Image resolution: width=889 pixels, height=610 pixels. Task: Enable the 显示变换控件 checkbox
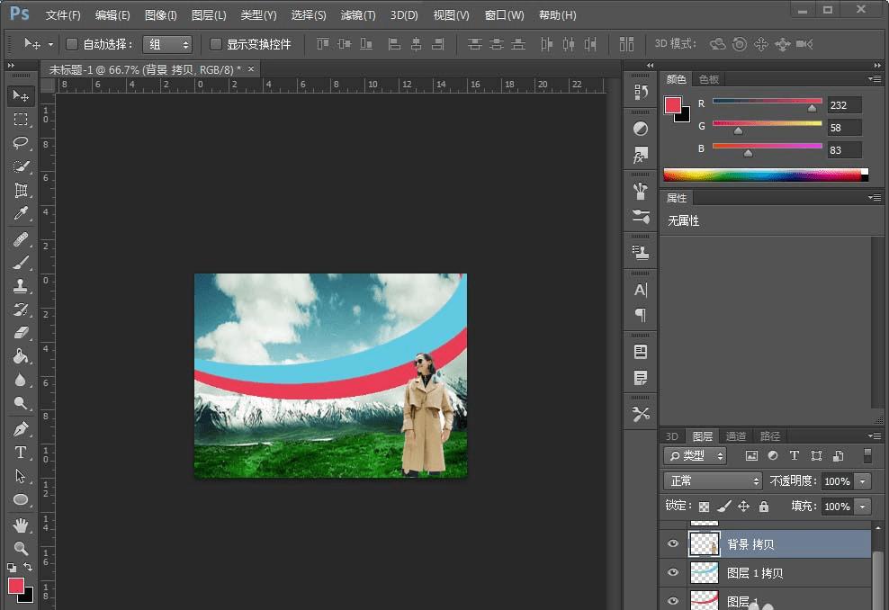click(216, 44)
